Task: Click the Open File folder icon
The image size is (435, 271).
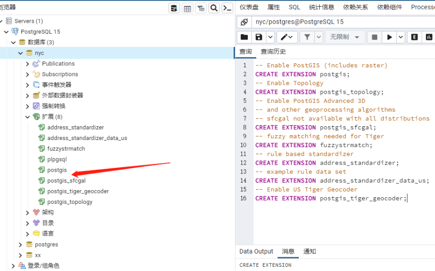Action: coord(244,37)
